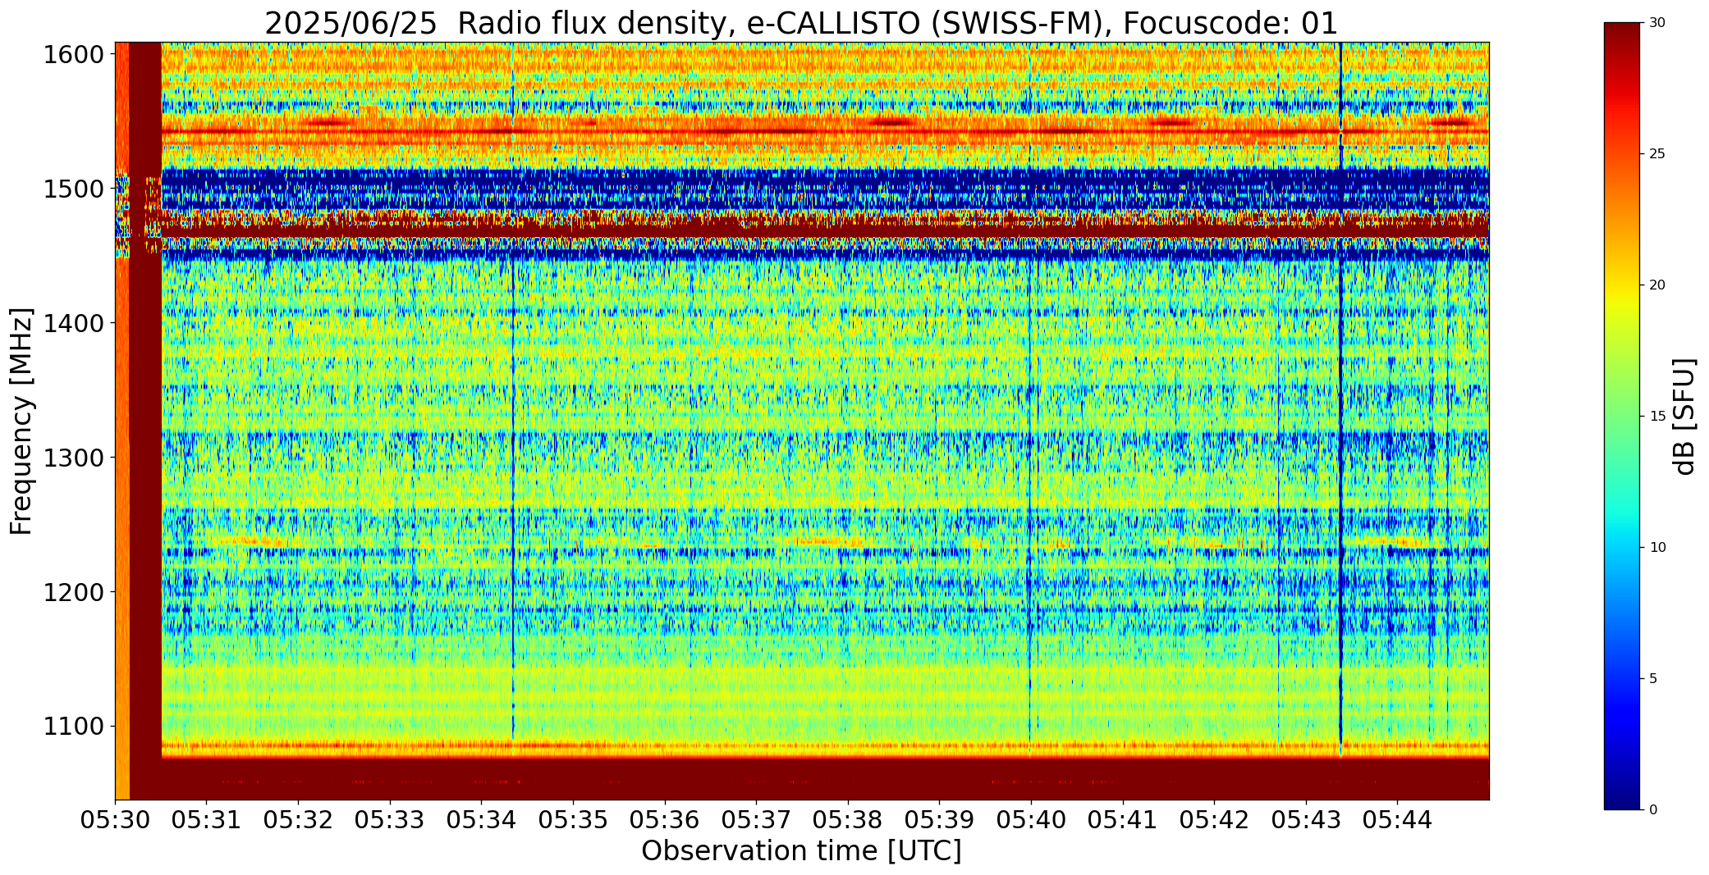The height and width of the screenshot is (875, 1709).
Task: Click the colorbar tick label 0
Action: click(x=1653, y=810)
